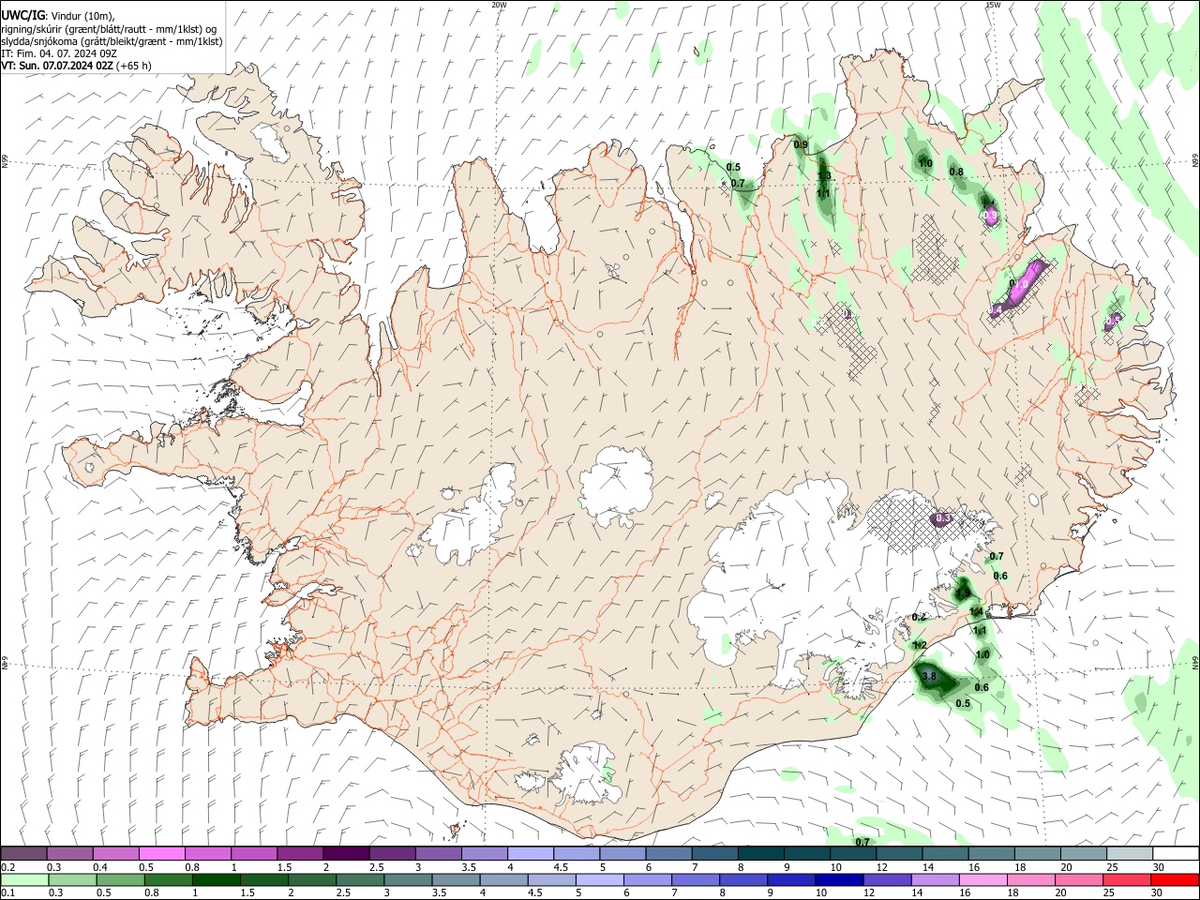Click the darkest green swatch above lower label 1

[x=217, y=880]
